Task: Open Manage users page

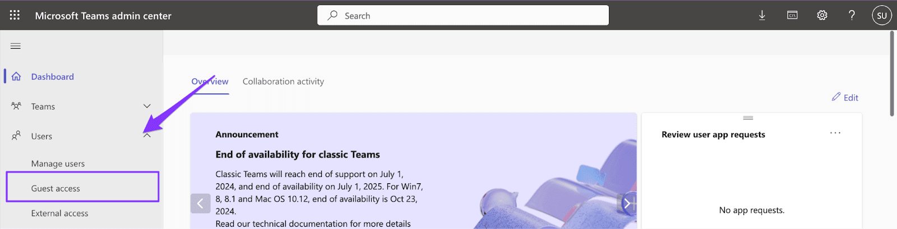Action: pyautogui.click(x=58, y=164)
